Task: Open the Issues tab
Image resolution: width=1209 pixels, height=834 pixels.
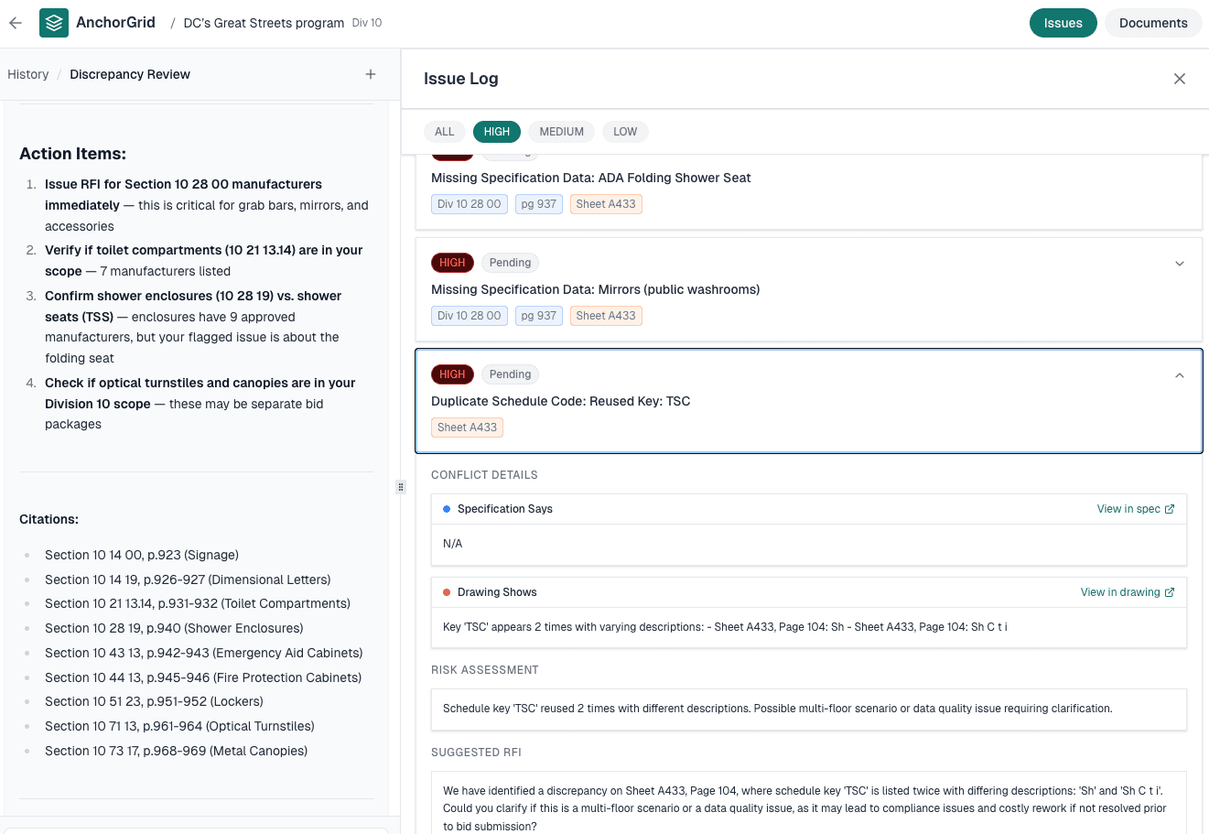Action: click(1063, 23)
